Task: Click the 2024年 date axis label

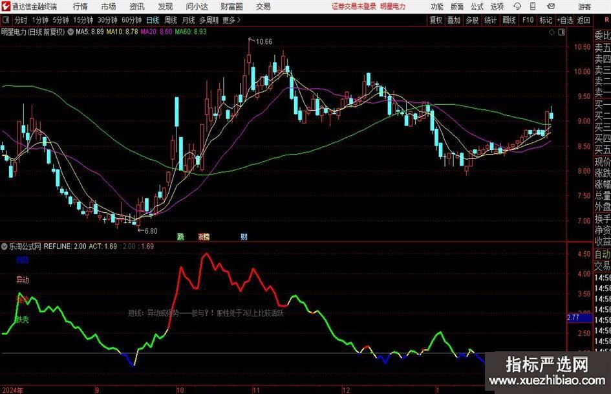Action: (x=12, y=390)
